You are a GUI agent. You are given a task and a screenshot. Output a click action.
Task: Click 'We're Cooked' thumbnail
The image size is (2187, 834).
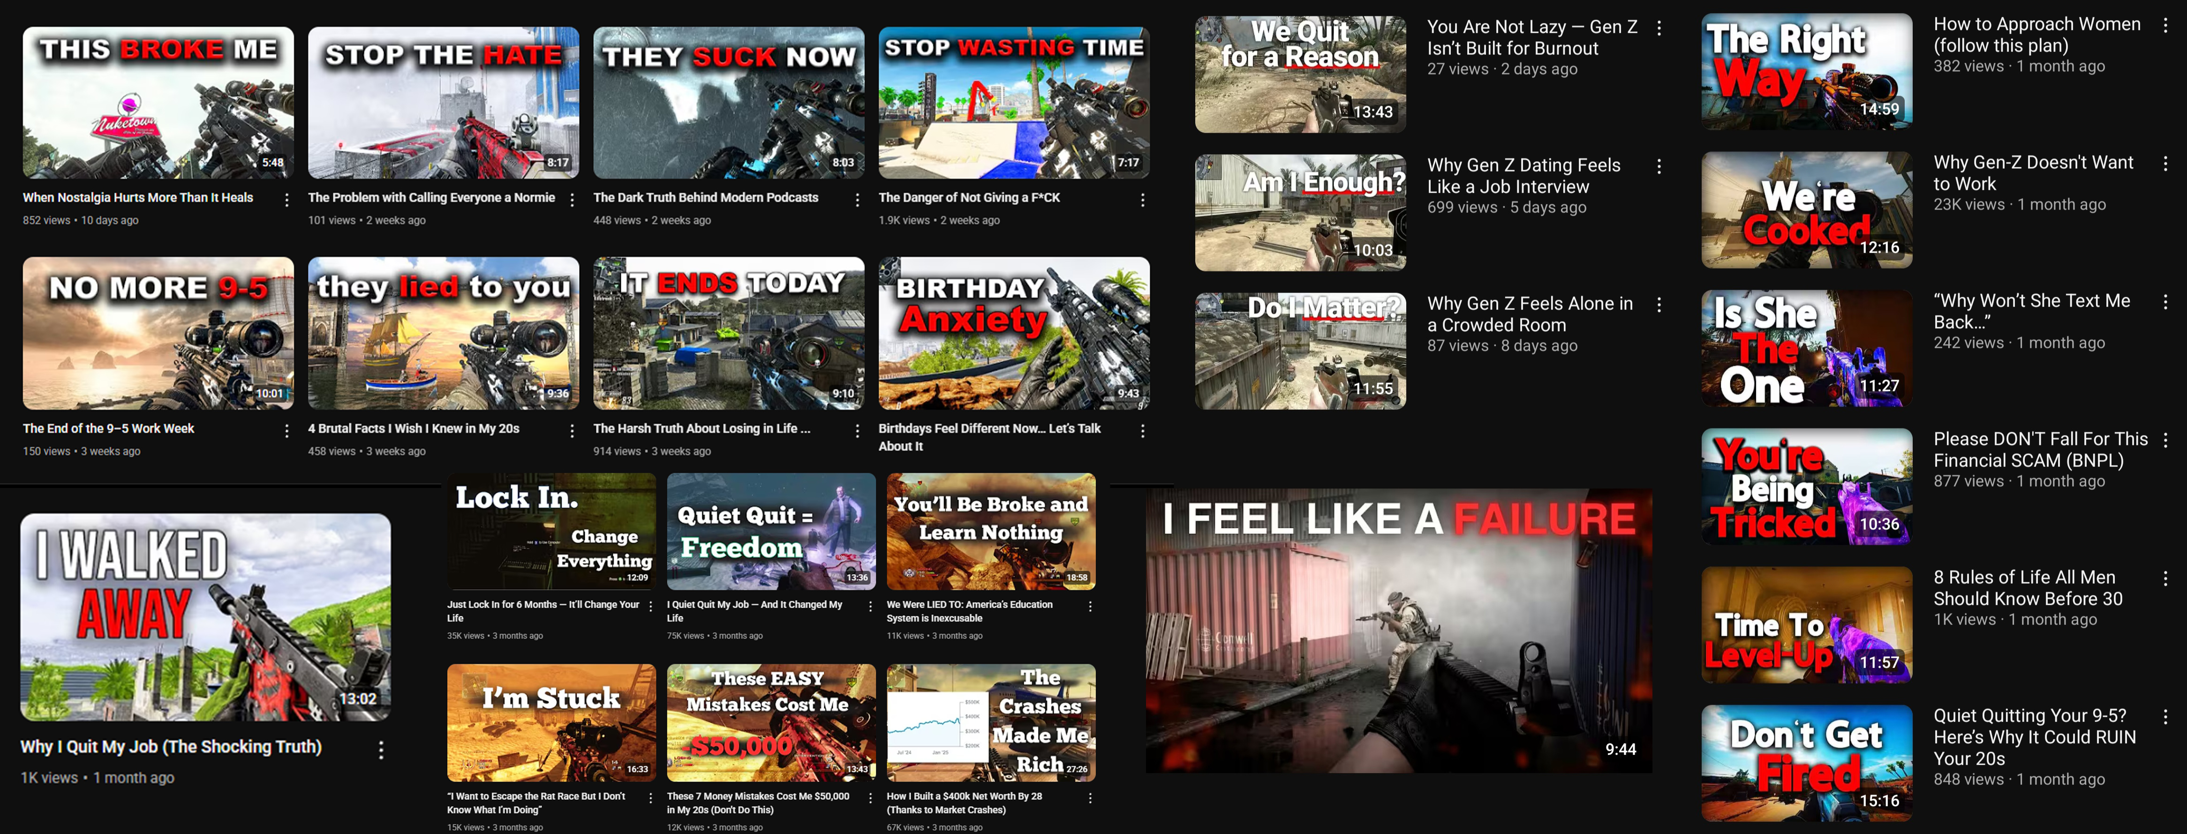click(x=1806, y=210)
